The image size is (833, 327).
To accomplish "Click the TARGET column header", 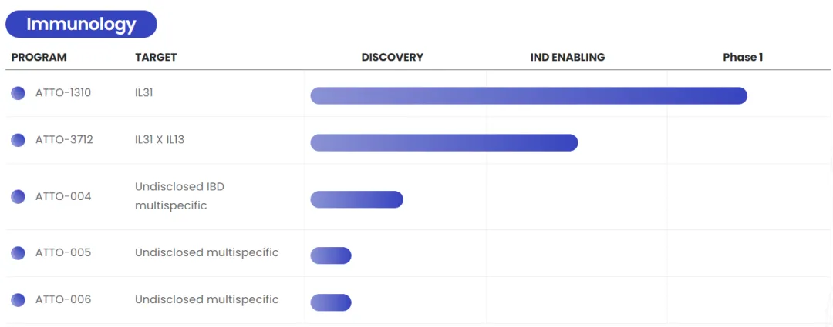I will click(156, 58).
